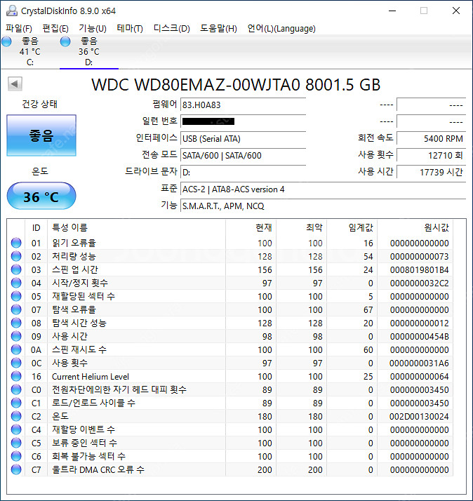Click the Current Helium Level attribute name
473x501 pixels.
tap(91, 377)
